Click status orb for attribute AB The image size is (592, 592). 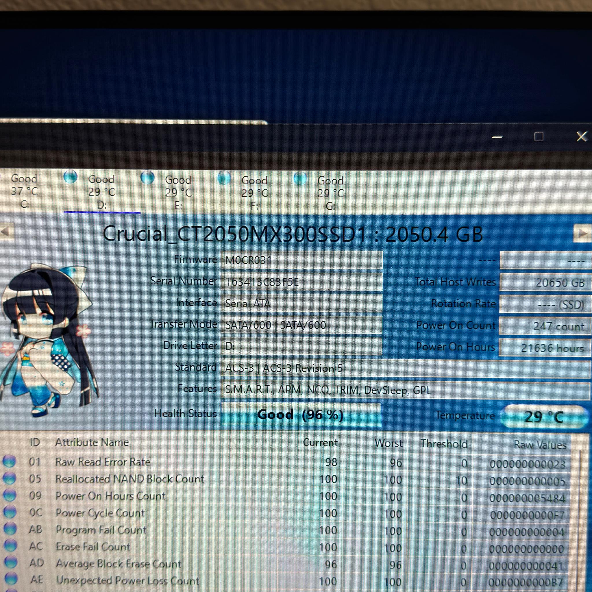click(10, 529)
